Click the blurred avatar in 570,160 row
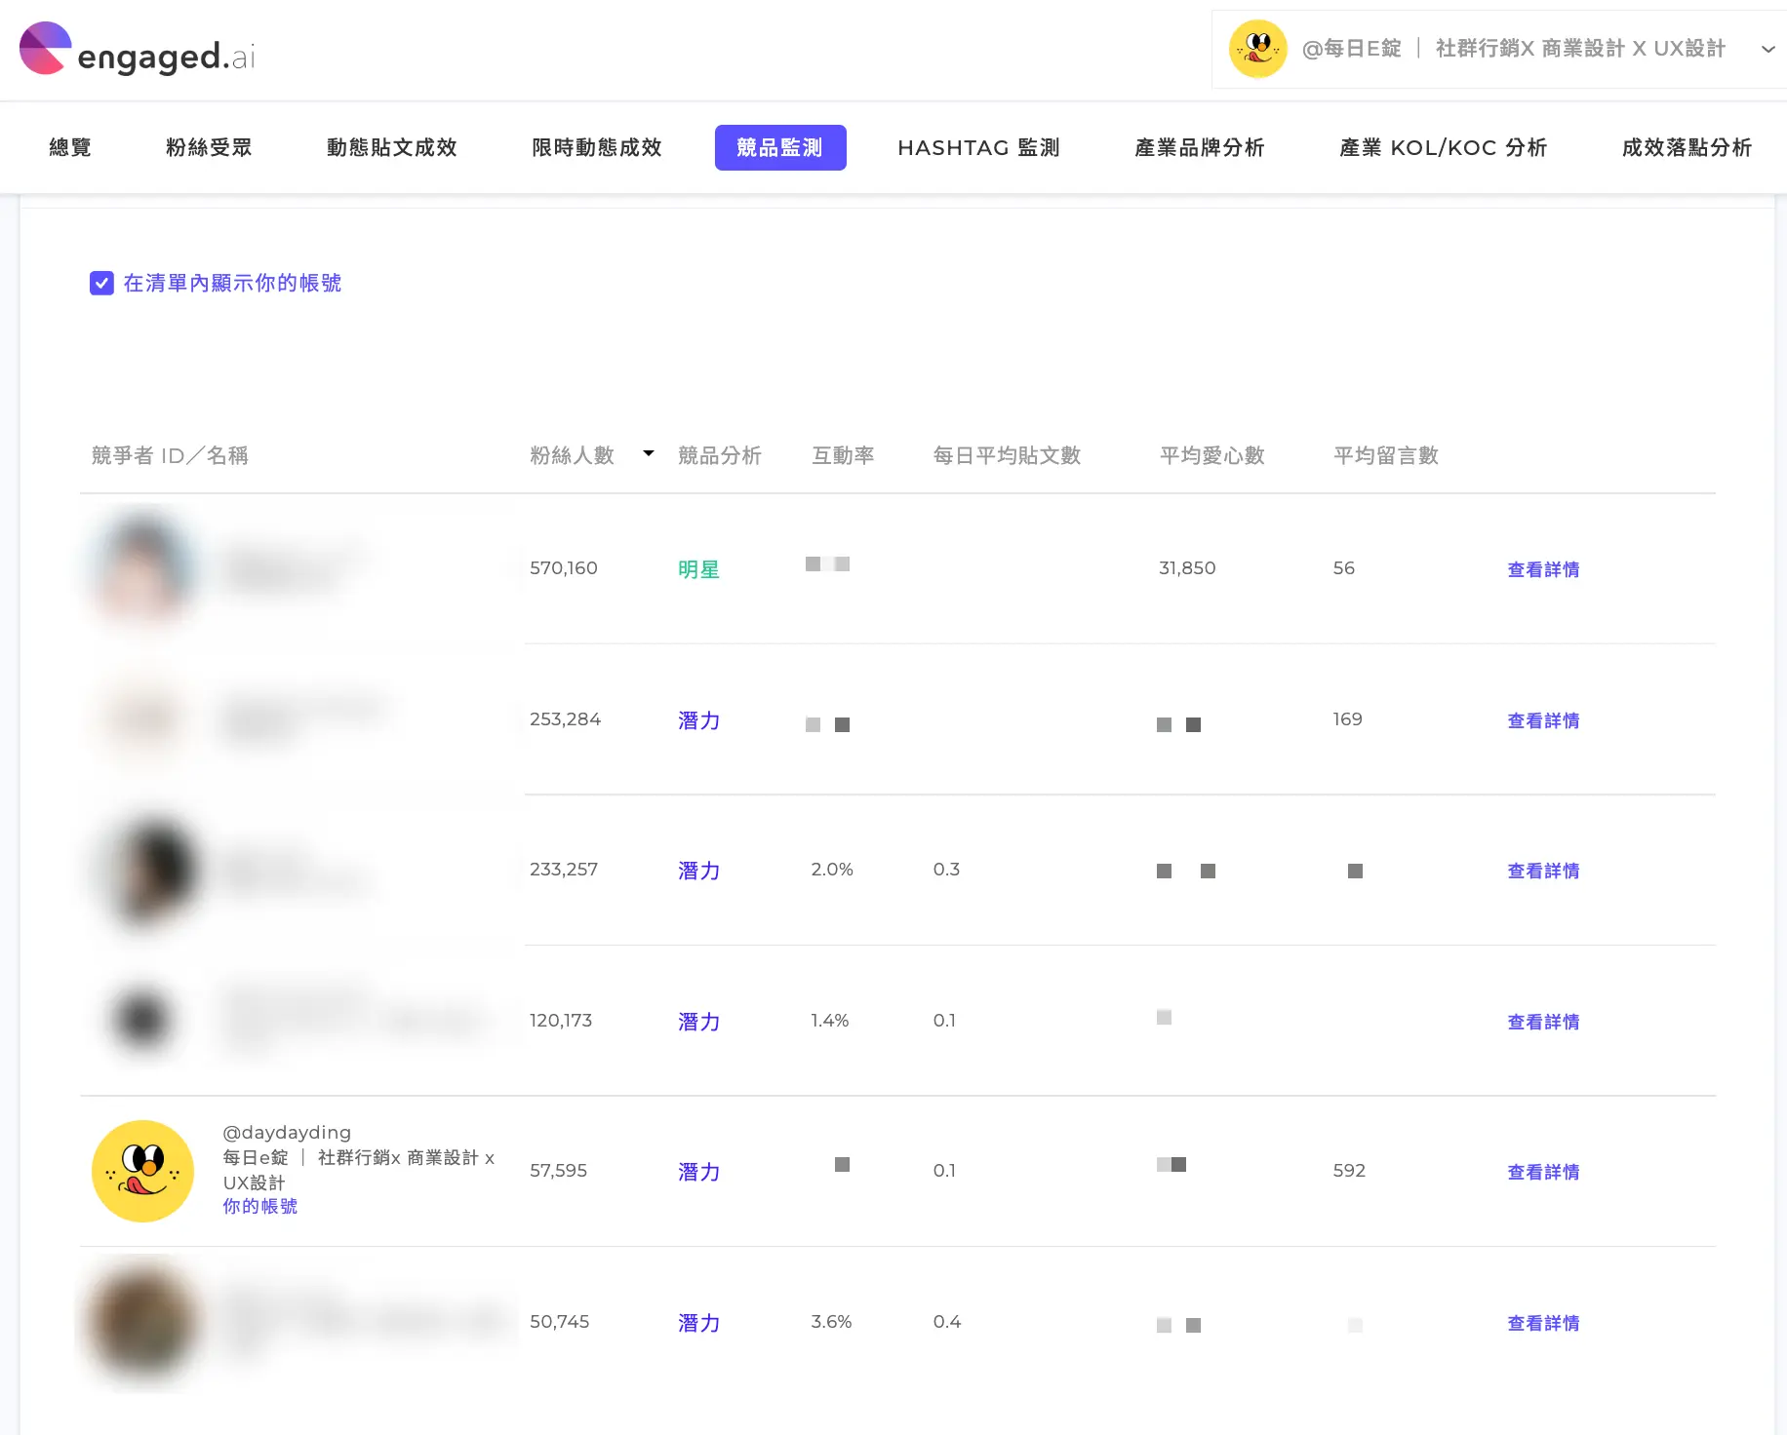The width and height of the screenshot is (1787, 1435). [x=142, y=567]
